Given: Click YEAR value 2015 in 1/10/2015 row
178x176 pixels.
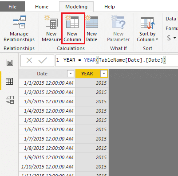Looking at the screenshot, I should [x=92, y=167].
